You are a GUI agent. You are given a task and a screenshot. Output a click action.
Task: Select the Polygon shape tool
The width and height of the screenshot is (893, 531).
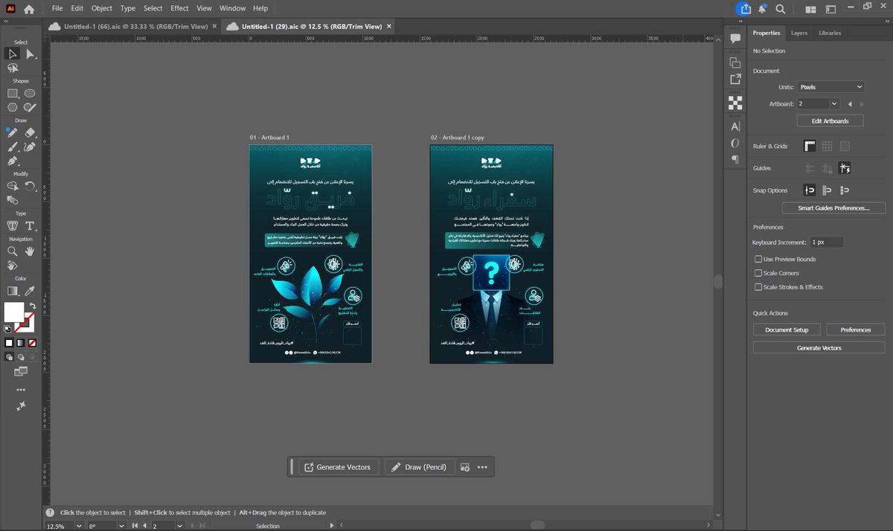point(13,107)
